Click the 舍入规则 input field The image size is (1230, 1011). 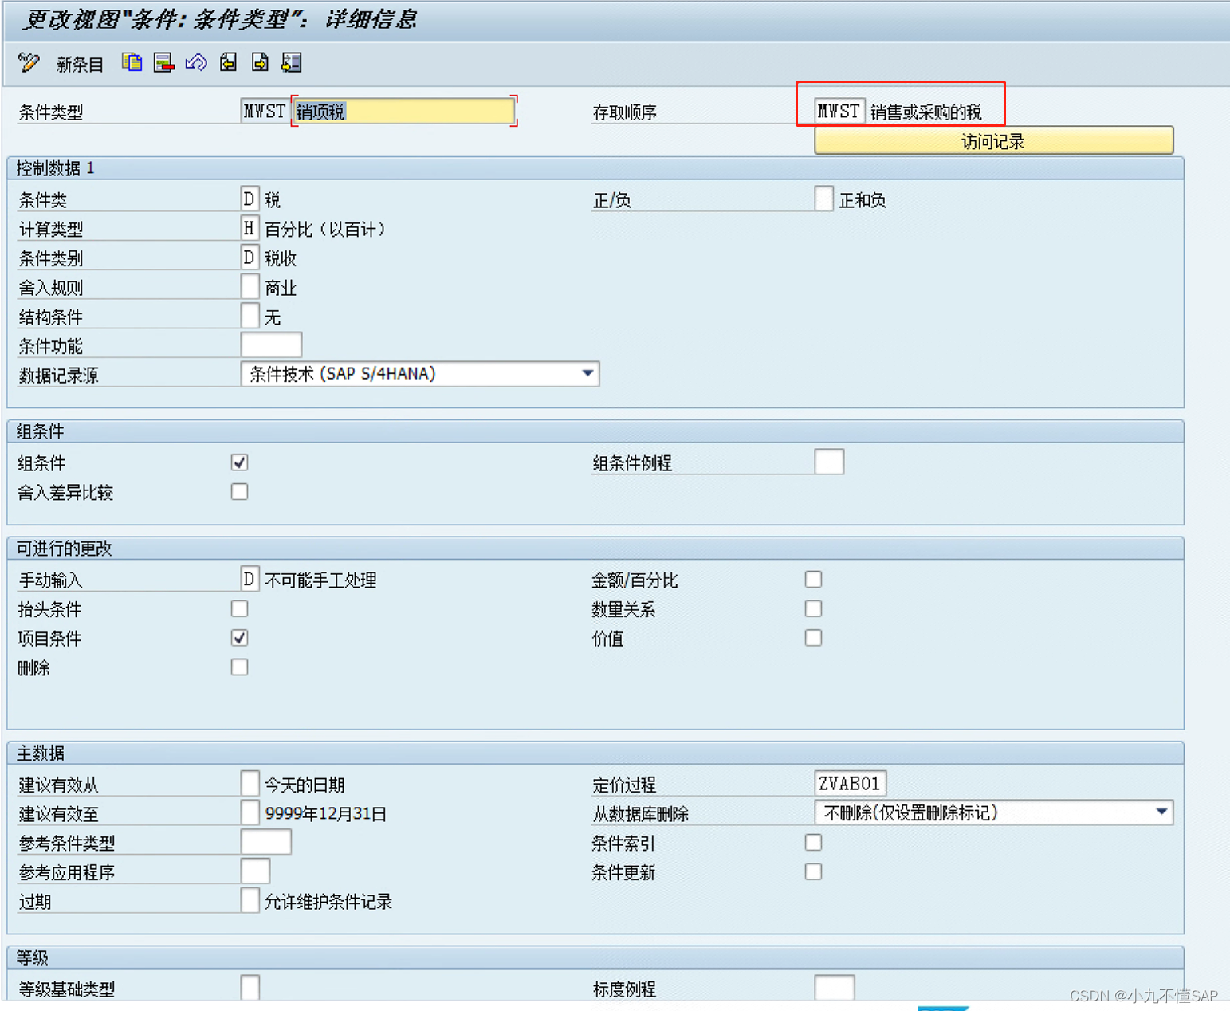(x=250, y=287)
